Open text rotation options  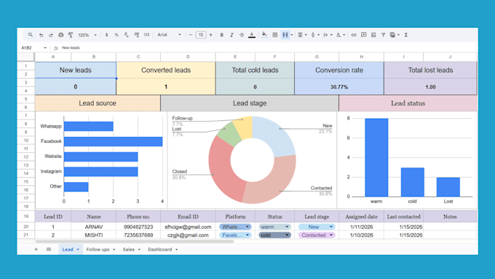pyautogui.click(x=341, y=35)
